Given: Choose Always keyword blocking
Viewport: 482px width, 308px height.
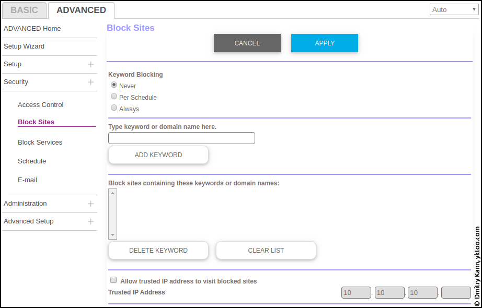Looking at the screenshot, I should click(x=114, y=108).
